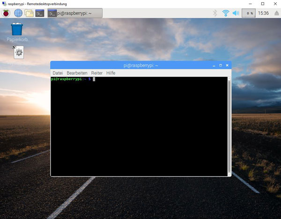Launch the web browser globe icon
Viewport: 281px width, 219px height.
coord(18,13)
